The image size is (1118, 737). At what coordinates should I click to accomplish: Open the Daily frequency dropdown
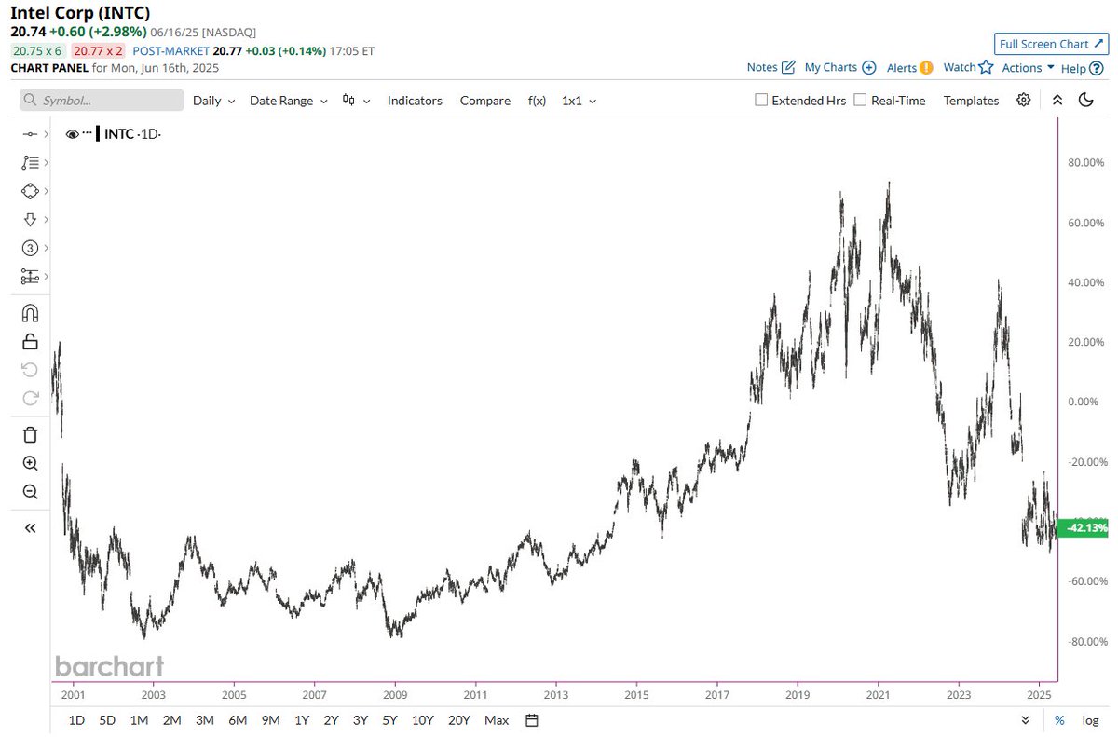pyautogui.click(x=213, y=101)
